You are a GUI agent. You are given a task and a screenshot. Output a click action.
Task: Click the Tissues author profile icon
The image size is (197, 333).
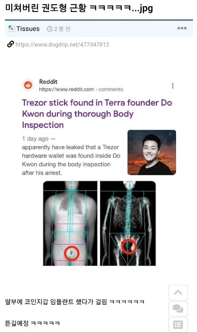coord(11,29)
